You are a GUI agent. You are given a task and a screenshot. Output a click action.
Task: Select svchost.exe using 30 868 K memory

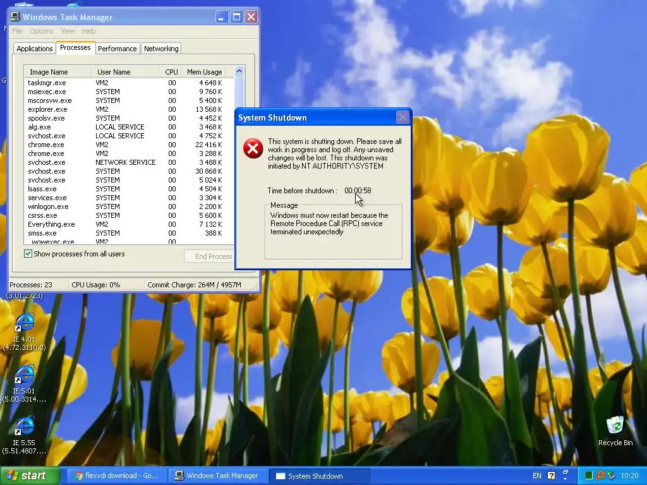pos(129,171)
